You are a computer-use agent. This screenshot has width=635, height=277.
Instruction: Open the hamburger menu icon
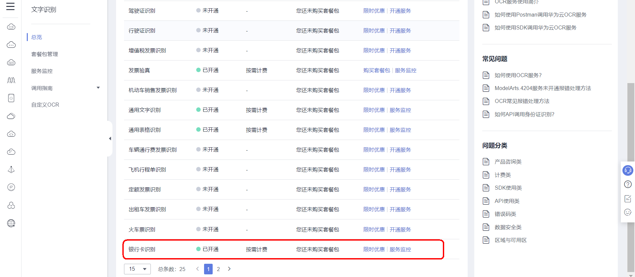click(11, 6)
